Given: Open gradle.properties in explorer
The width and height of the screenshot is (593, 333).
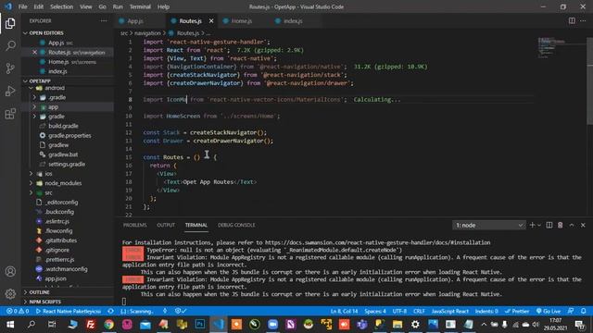Looking at the screenshot, I should (69, 136).
